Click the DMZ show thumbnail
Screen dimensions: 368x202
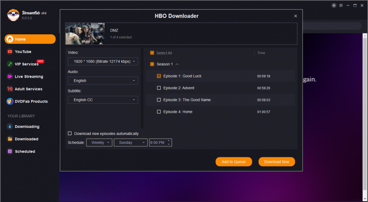pyautogui.click(x=85, y=34)
